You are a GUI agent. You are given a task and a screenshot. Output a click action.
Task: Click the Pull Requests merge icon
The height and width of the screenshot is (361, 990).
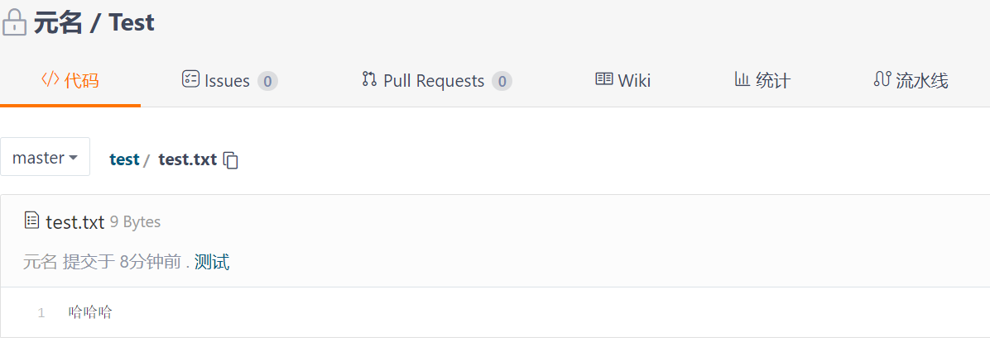coord(369,79)
